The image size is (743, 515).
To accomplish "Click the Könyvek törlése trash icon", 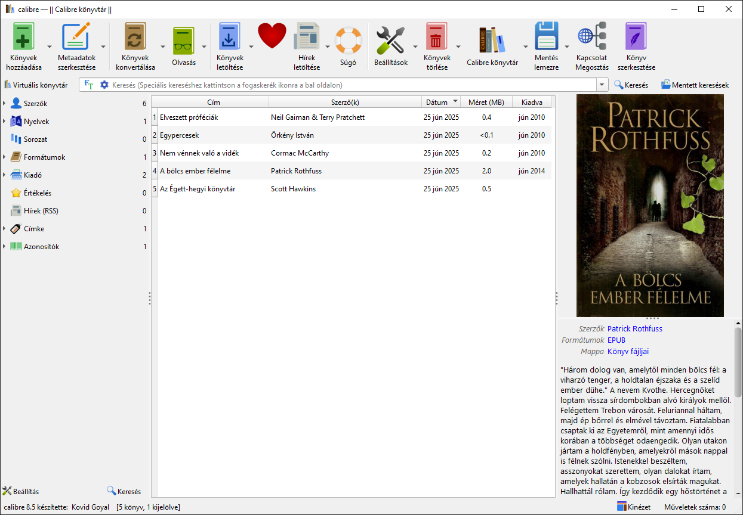I will pyautogui.click(x=437, y=37).
